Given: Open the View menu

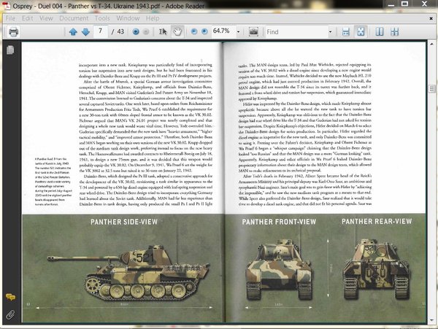Looking at the screenshot, I should [46, 18].
